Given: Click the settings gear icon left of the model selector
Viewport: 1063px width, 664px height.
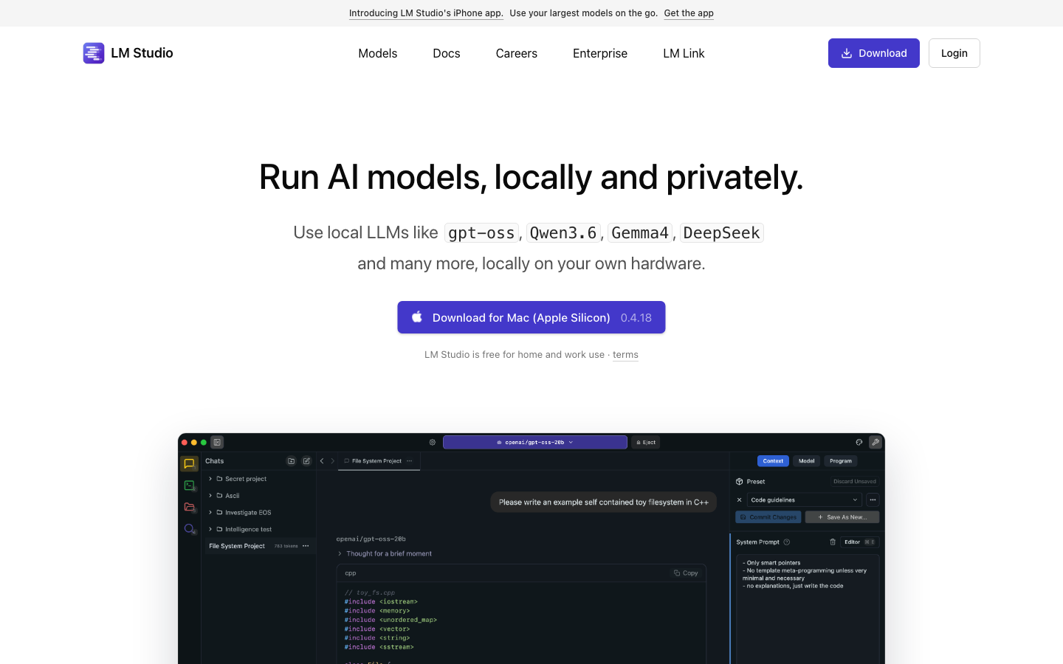Looking at the screenshot, I should click(x=433, y=443).
